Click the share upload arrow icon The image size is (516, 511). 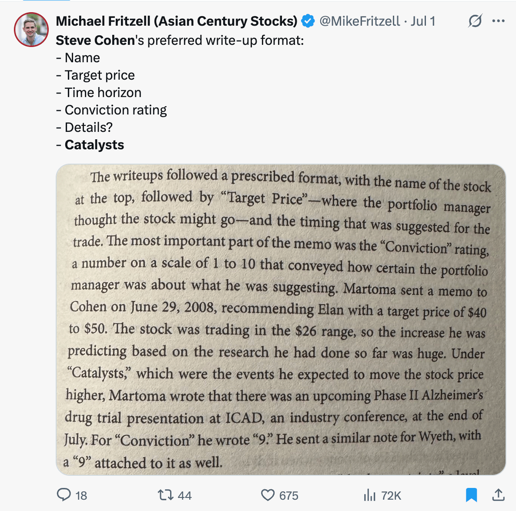[x=498, y=495]
